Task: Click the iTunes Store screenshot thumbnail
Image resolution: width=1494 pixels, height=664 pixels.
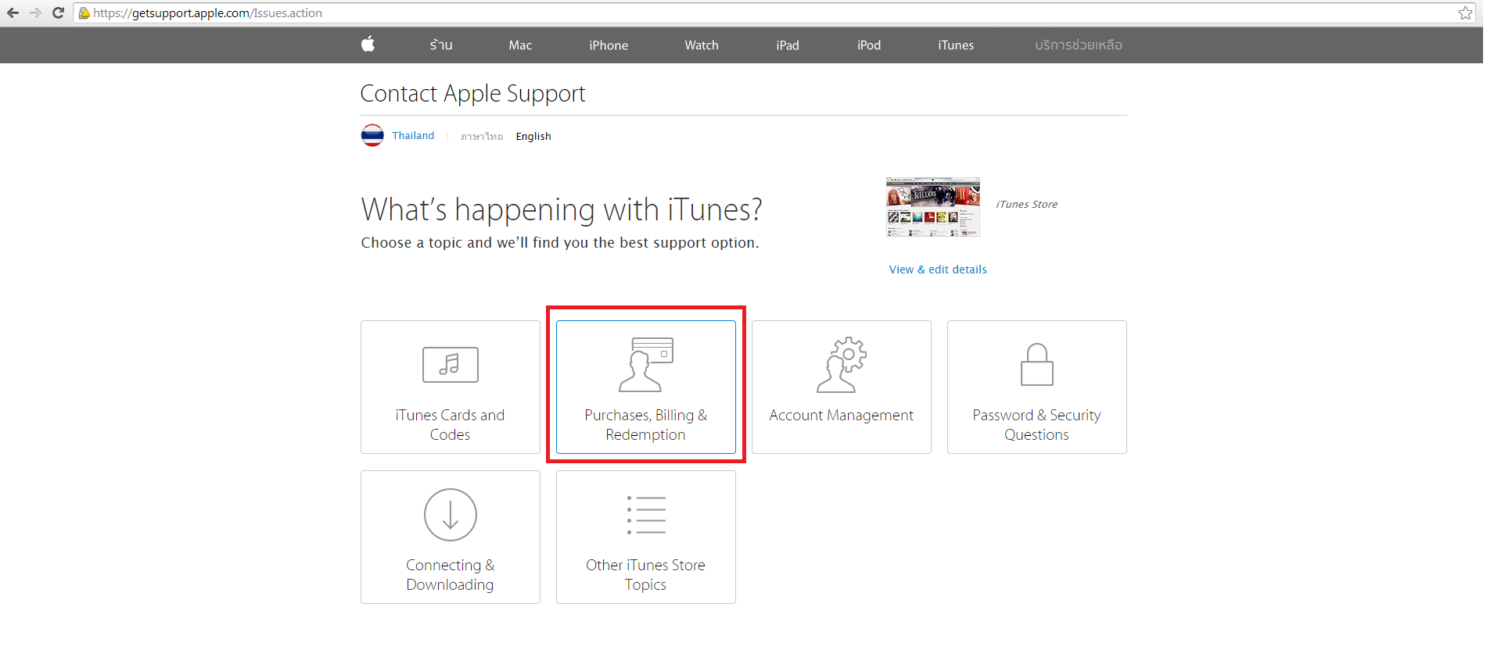Action: point(932,207)
